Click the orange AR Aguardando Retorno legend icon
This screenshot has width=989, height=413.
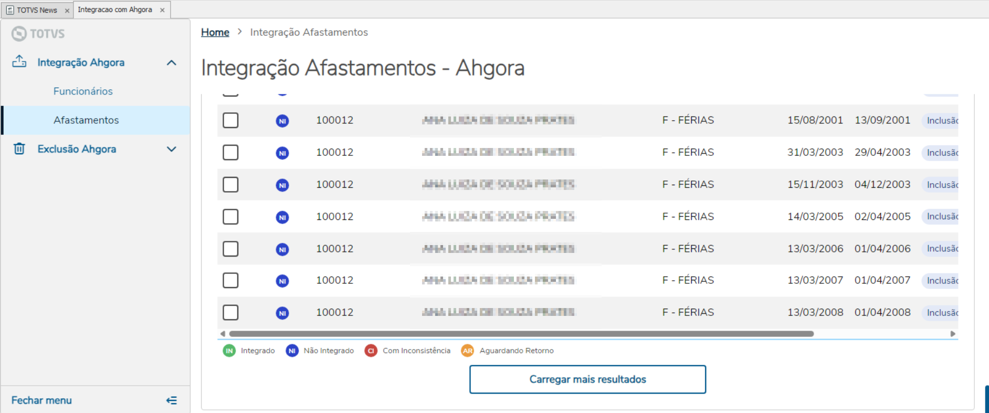(x=468, y=351)
